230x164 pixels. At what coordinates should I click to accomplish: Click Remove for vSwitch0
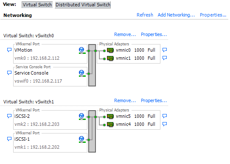(125, 35)
